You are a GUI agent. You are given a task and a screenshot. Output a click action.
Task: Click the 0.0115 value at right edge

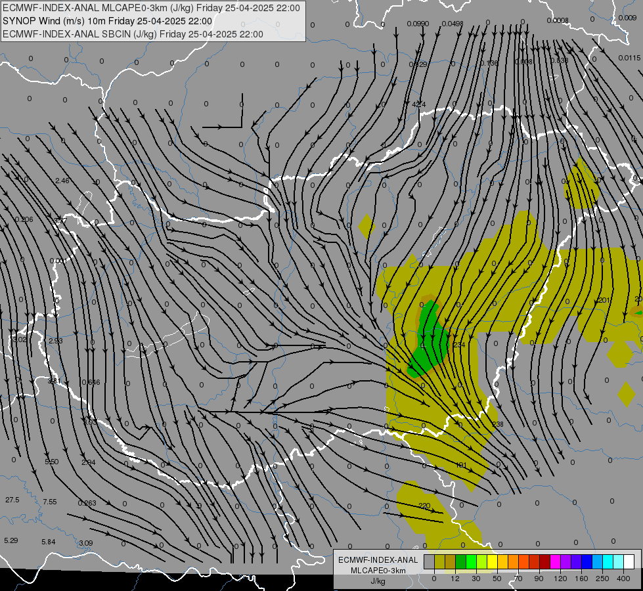[629, 58]
